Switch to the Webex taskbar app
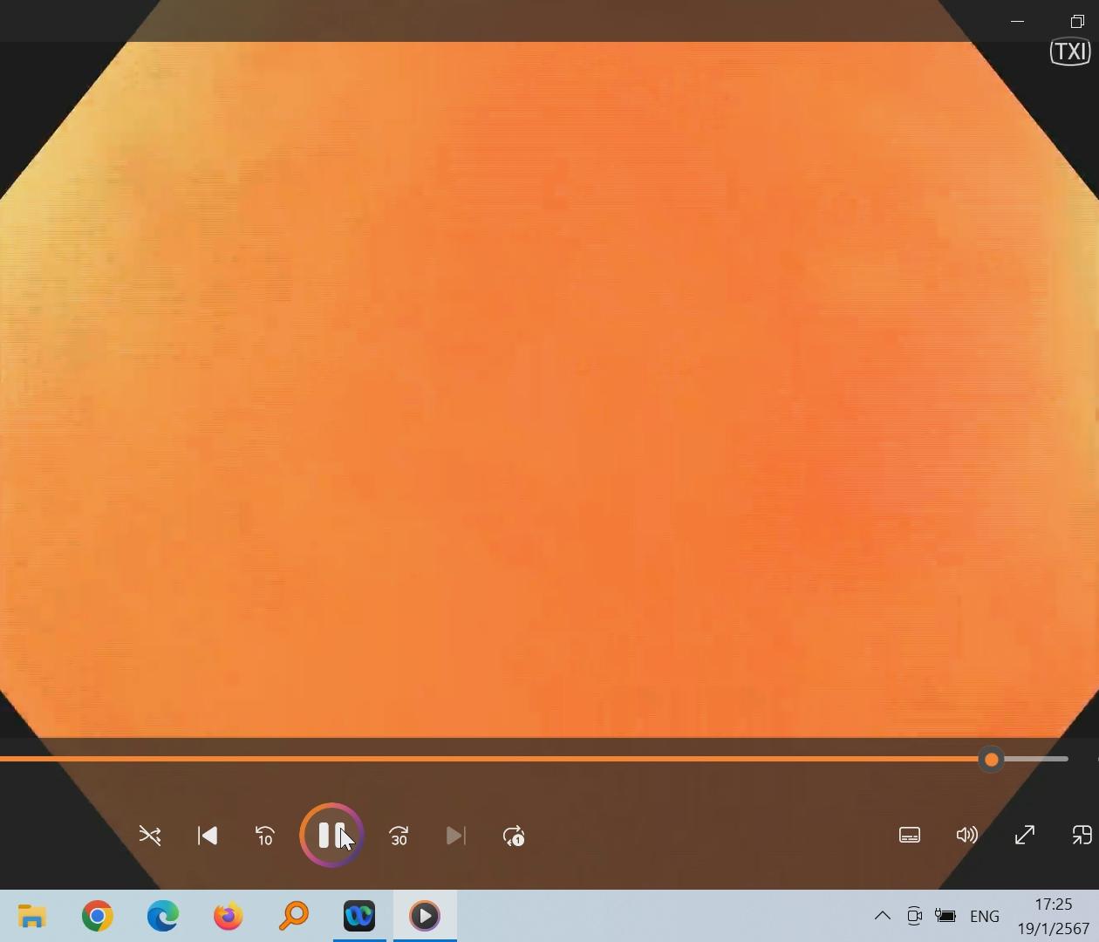This screenshot has height=942, width=1099. click(359, 916)
